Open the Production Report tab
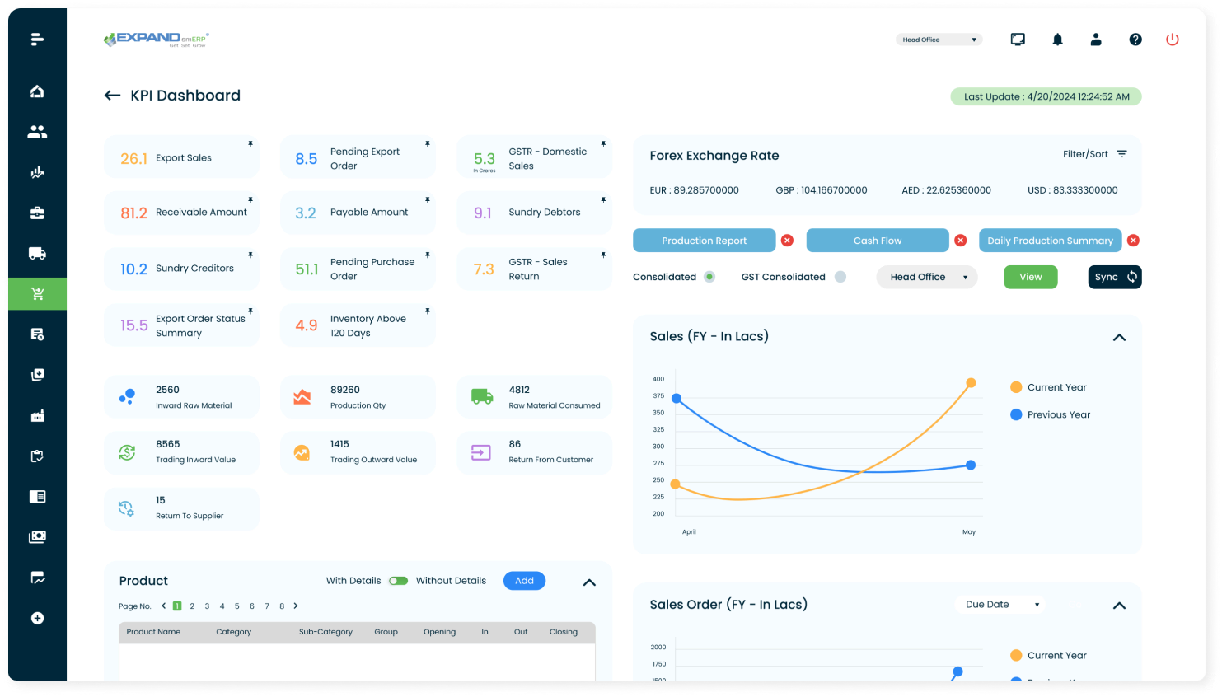Viewport: 1222px width, 697px height. pos(704,241)
